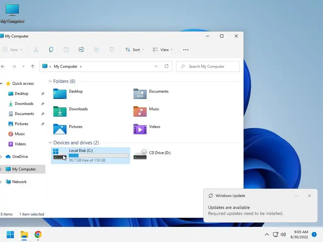Viewport: 323px width, 242px height.
Task: Click the Share icon in toolbar
Action: (x=97, y=49)
